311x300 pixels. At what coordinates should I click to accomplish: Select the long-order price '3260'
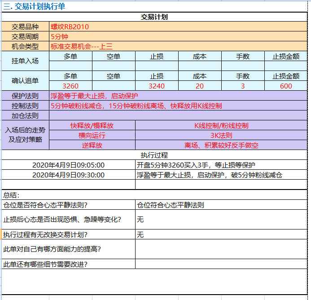[x=70, y=86]
